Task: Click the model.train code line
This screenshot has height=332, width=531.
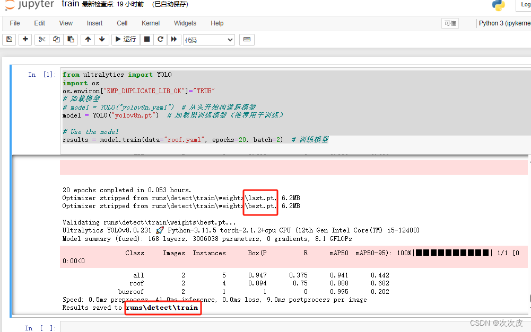Action: click(x=195, y=140)
